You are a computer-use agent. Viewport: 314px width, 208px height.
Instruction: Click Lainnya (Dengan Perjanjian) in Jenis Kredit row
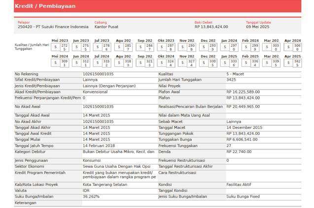click(x=109, y=86)
